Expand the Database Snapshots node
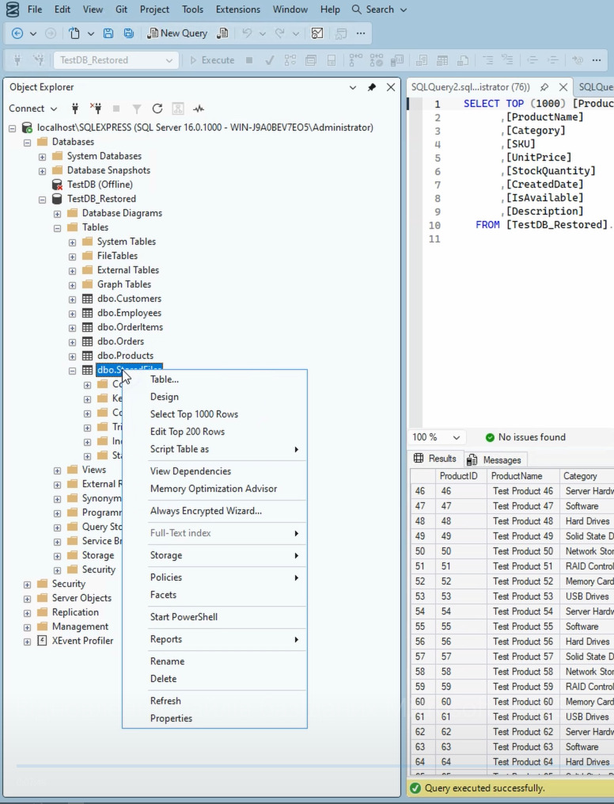 (42, 171)
